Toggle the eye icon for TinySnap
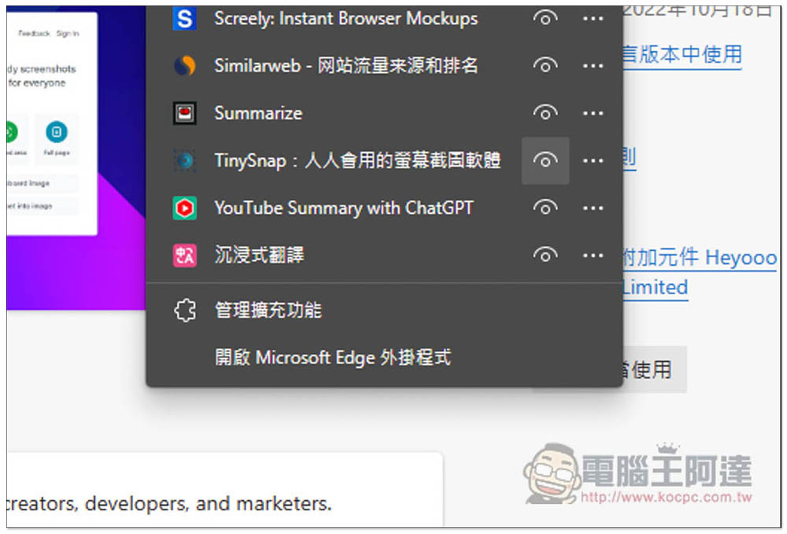Image resolution: width=787 pixels, height=534 pixels. click(x=545, y=160)
